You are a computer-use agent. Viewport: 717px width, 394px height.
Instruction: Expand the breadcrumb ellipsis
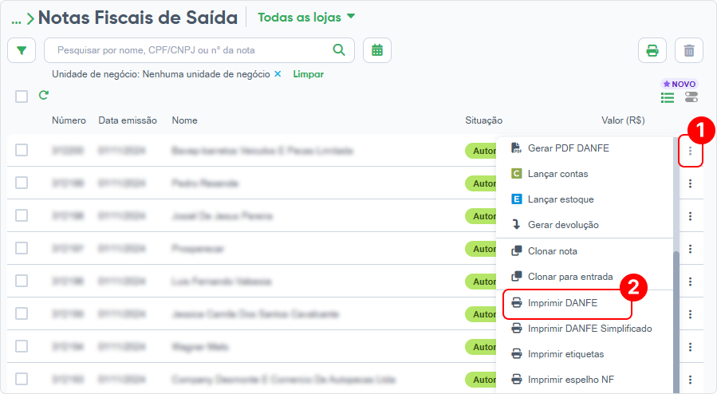tap(17, 20)
